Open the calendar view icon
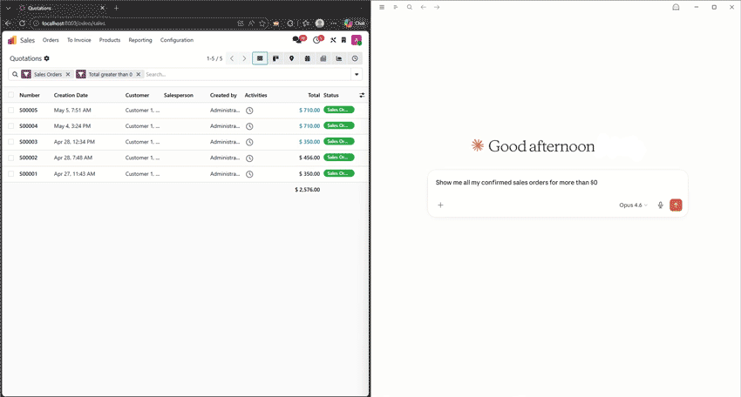 tap(307, 58)
